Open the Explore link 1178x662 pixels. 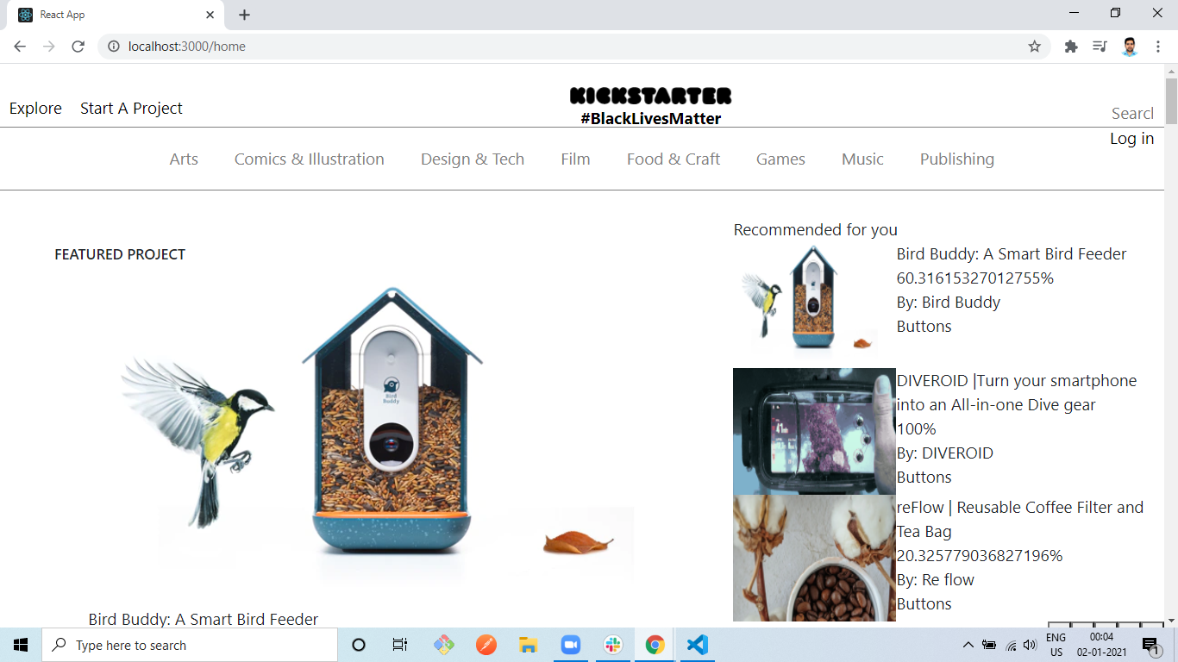tap(35, 109)
